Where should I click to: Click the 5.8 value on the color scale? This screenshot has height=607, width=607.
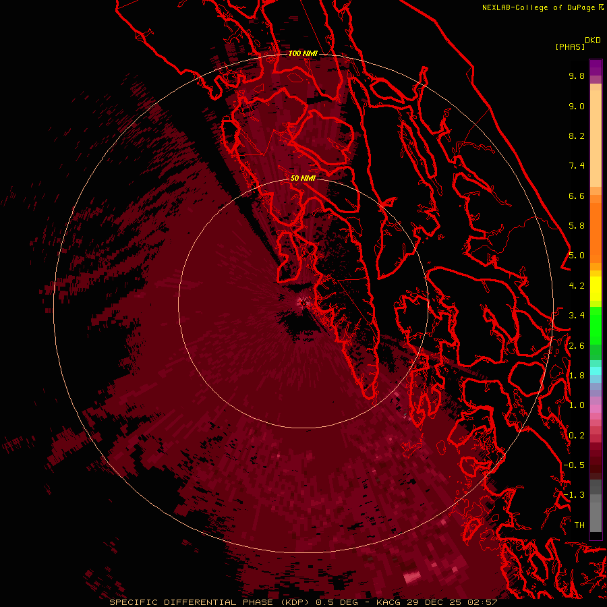tap(577, 226)
